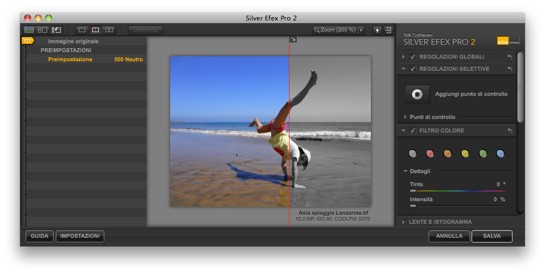Collapse the Filtro Colore section
Image resolution: width=545 pixels, height=274 pixels.
pyautogui.click(x=403, y=131)
